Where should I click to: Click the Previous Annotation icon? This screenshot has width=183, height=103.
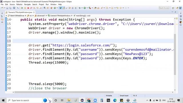pyautogui.click(x=112, y=8)
